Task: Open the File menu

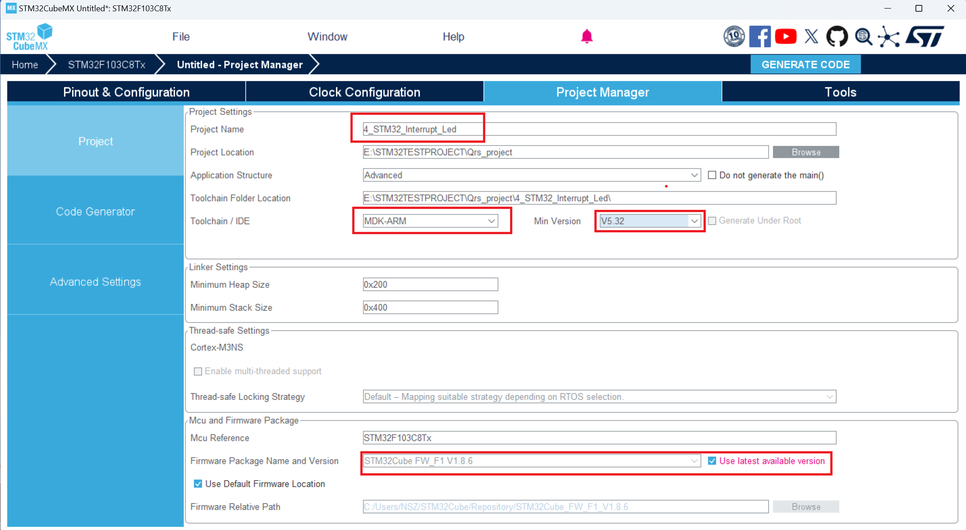Action: coord(181,36)
